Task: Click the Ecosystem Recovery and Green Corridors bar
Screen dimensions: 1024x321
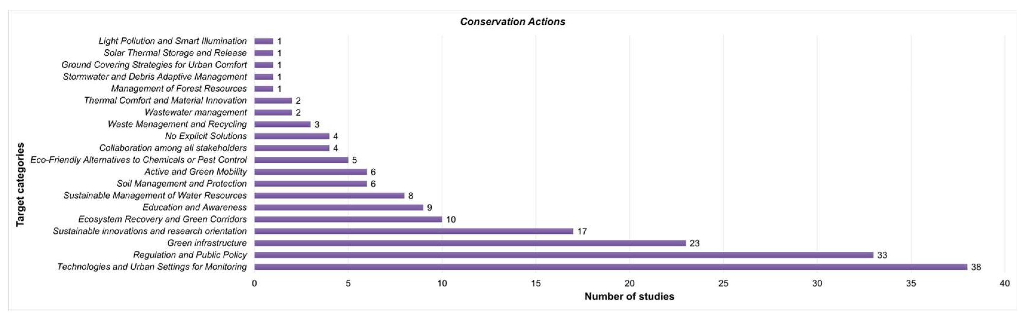Action: [348, 219]
